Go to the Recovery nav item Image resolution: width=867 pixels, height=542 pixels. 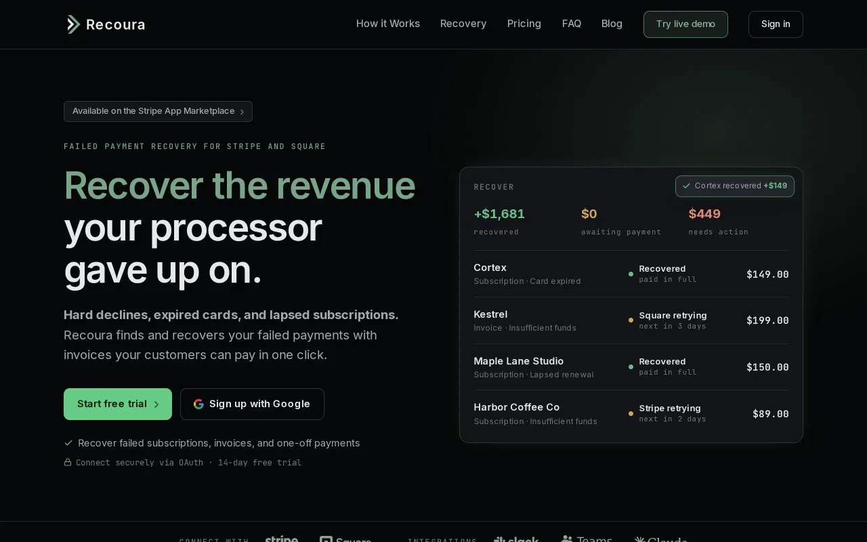tap(463, 24)
